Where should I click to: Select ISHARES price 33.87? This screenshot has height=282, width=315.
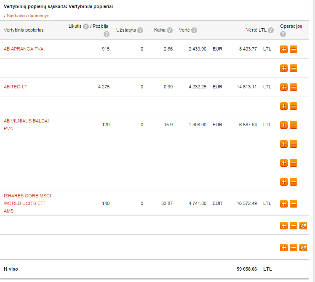point(167,203)
